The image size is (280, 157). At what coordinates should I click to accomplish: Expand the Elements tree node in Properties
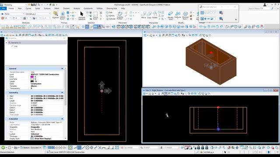(x=6, y=43)
